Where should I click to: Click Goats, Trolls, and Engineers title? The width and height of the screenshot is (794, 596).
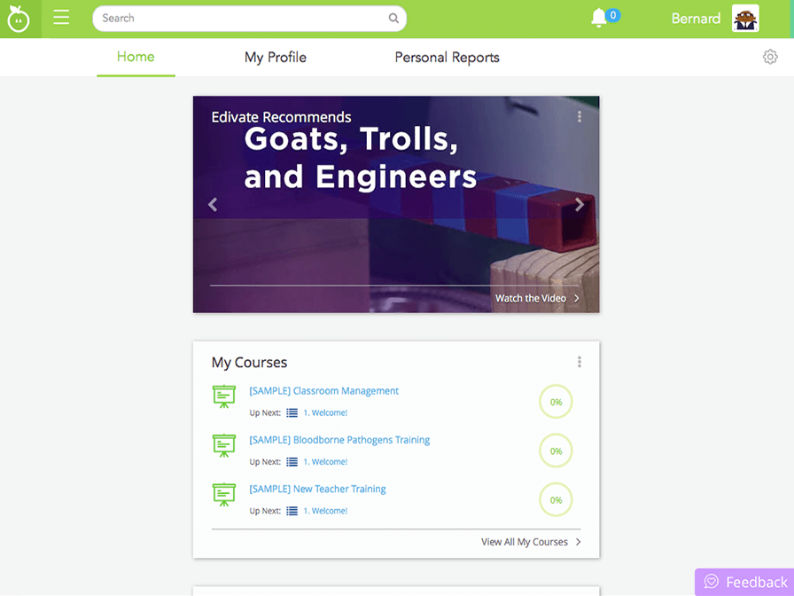[360, 158]
